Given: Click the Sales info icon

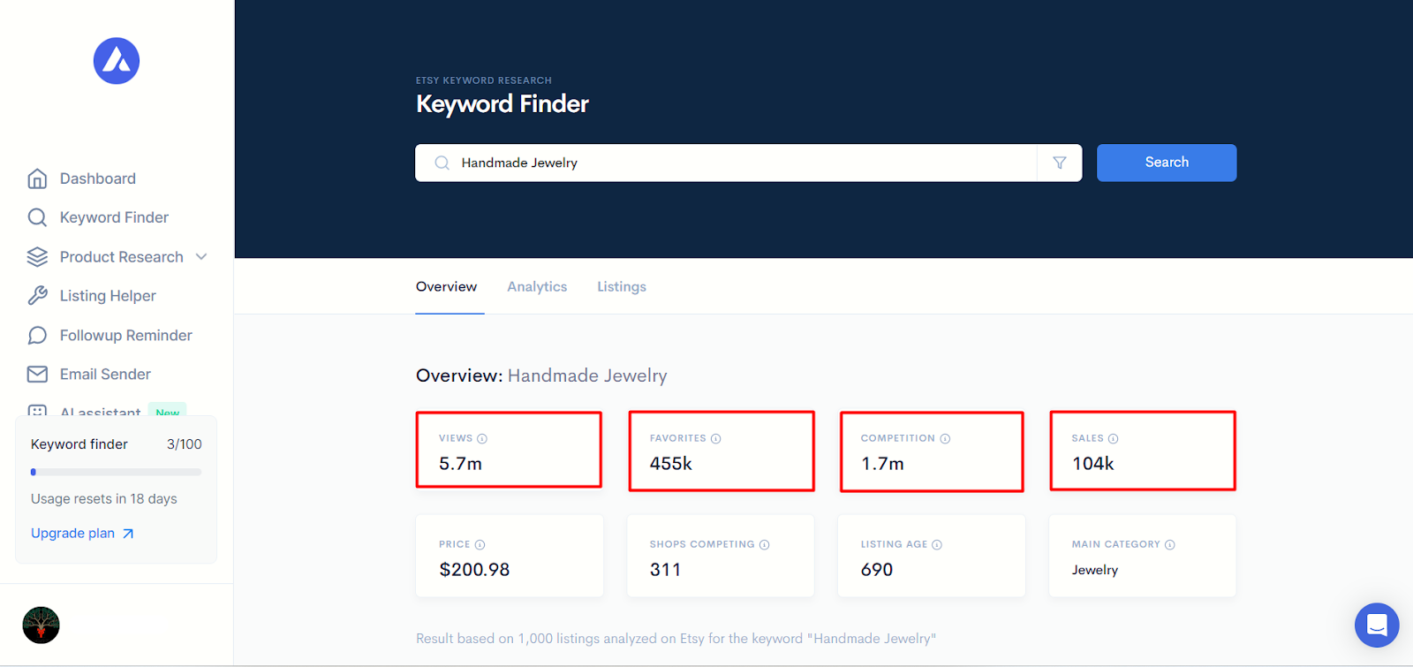Looking at the screenshot, I should pos(1114,439).
